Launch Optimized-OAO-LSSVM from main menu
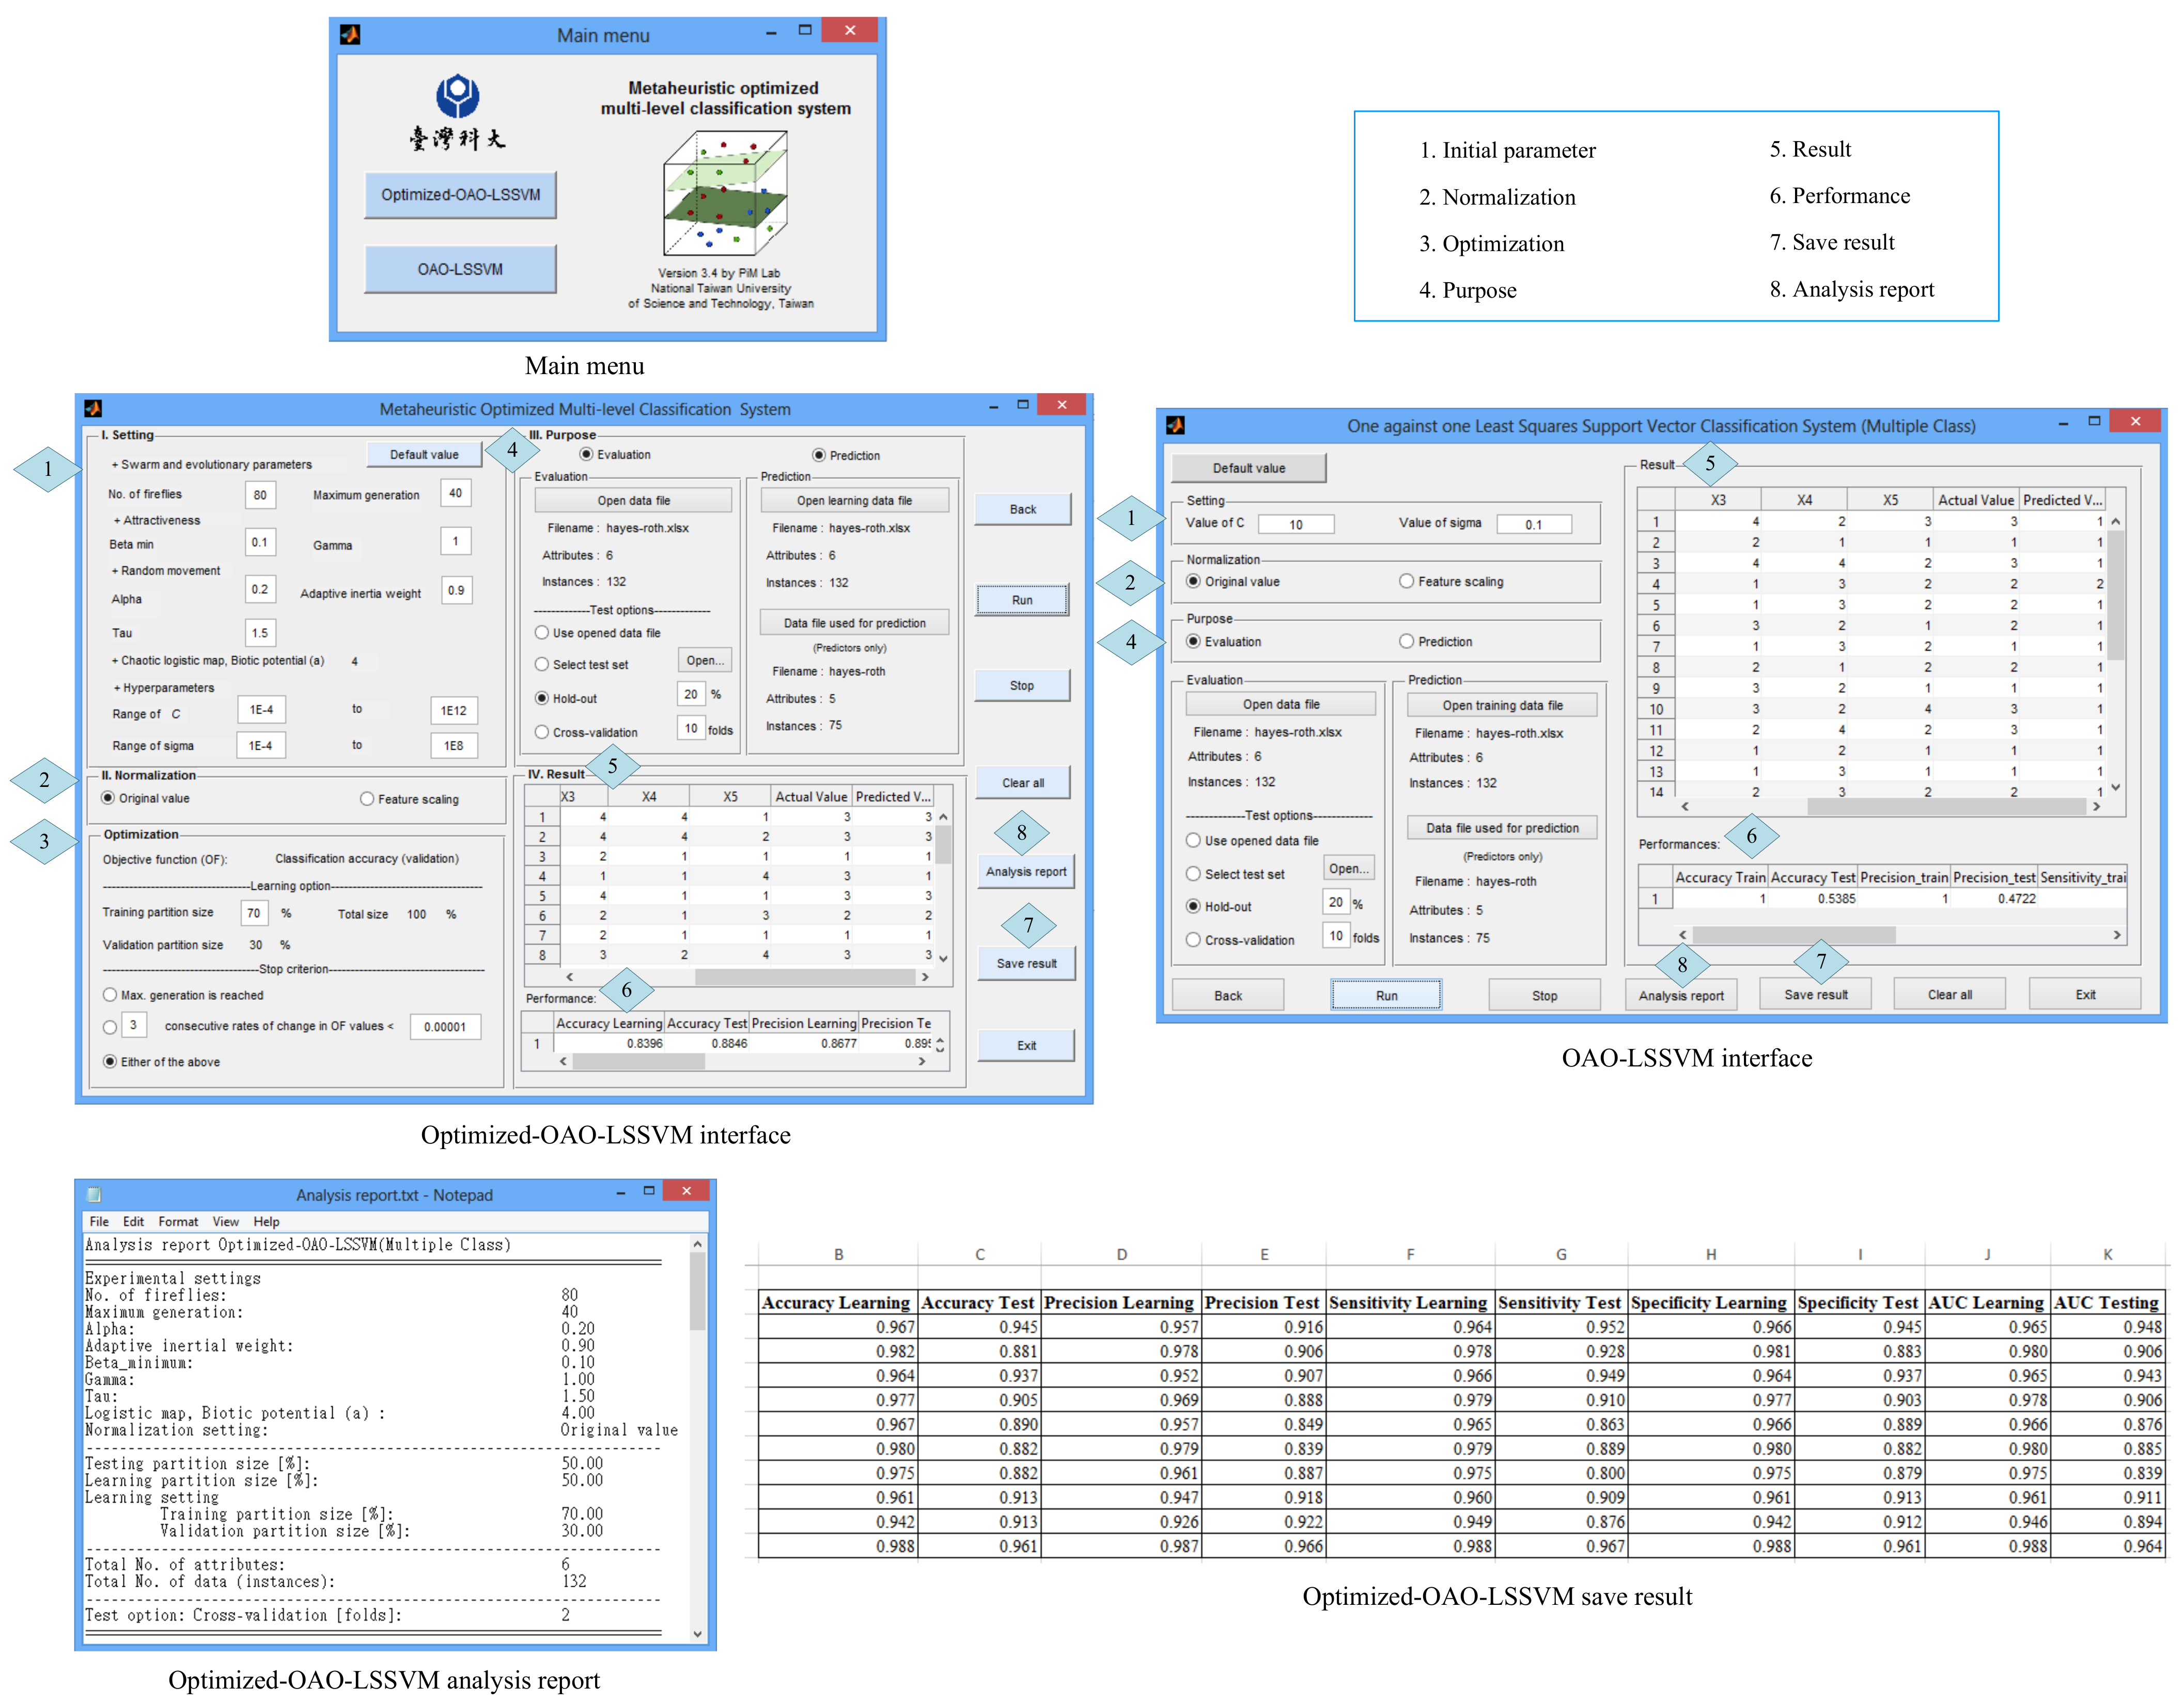The width and height of the screenshot is (2184, 1703). coord(460,195)
